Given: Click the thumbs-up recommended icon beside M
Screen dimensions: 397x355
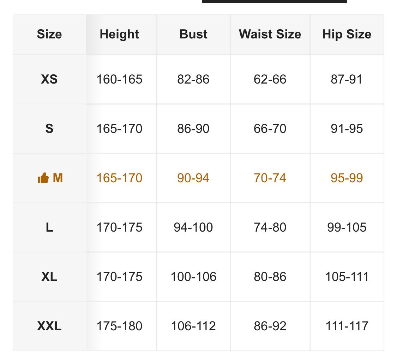Looking at the screenshot, I should click(43, 178).
